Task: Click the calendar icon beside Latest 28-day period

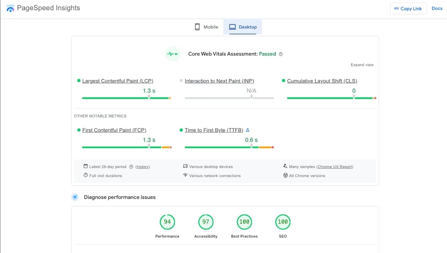Action: [86, 166]
